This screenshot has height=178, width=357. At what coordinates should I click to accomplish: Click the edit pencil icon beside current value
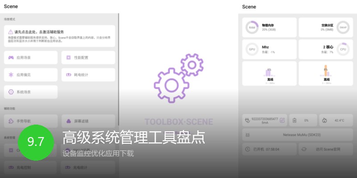(x=282, y=120)
